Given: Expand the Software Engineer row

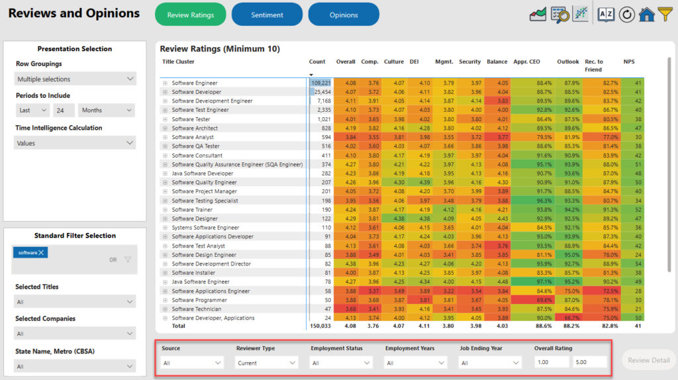Looking at the screenshot, I should [x=165, y=83].
